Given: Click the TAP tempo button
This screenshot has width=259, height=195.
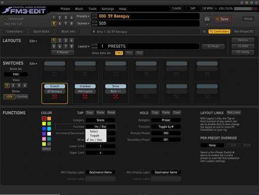Looking at the screenshot, I should 193,9.
